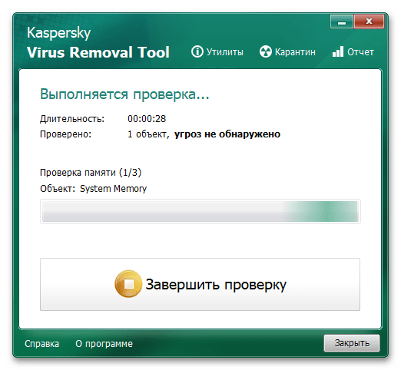This screenshot has height=370, width=401.
Task: Click the Закрыть button
Action: (352, 343)
